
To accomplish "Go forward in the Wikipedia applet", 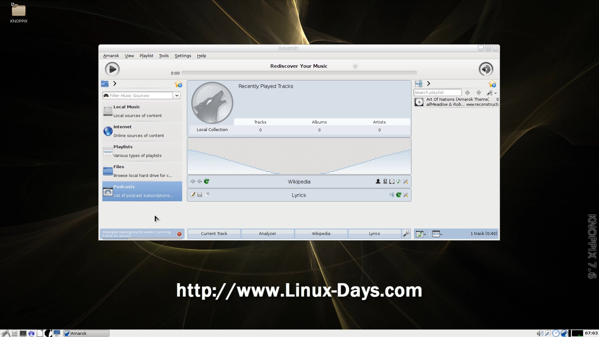I will pyautogui.click(x=200, y=181).
